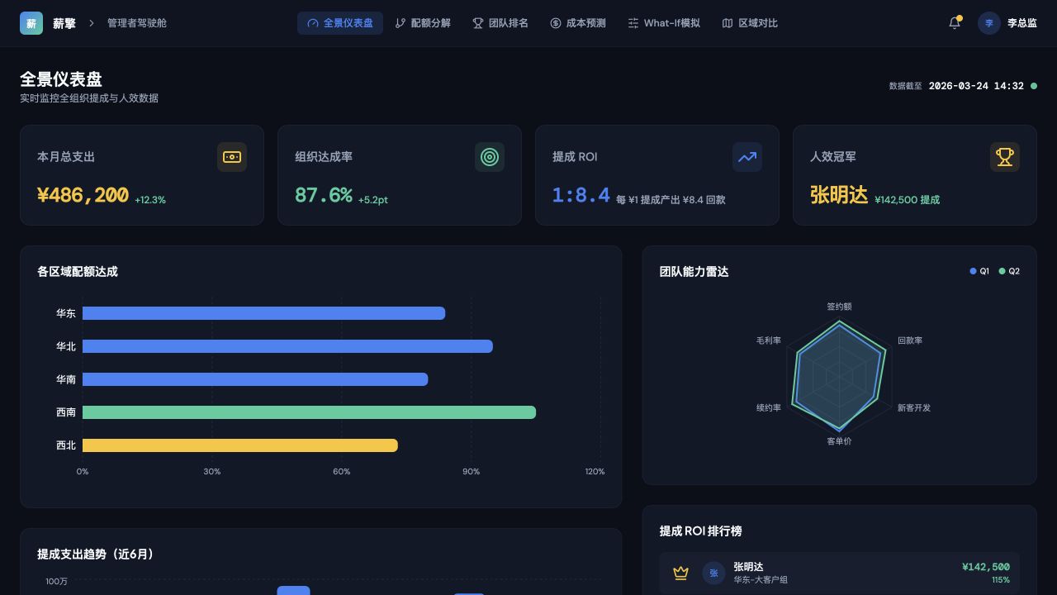
Task: Click the 新客开发 radar axis label
Action: (914, 408)
